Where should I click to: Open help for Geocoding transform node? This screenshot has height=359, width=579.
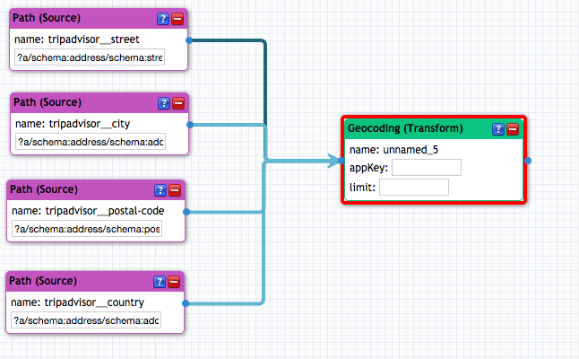point(498,129)
